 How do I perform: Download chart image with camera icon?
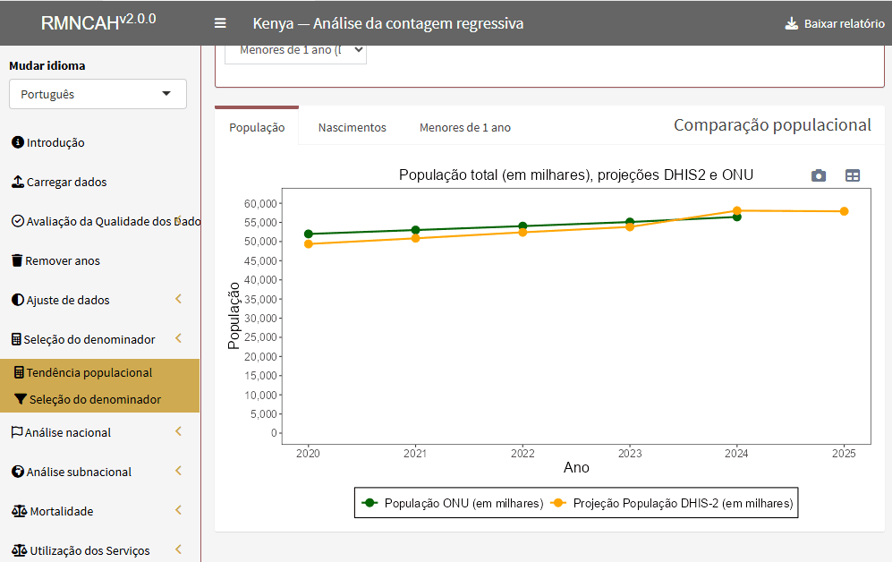pyautogui.click(x=819, y=175)
